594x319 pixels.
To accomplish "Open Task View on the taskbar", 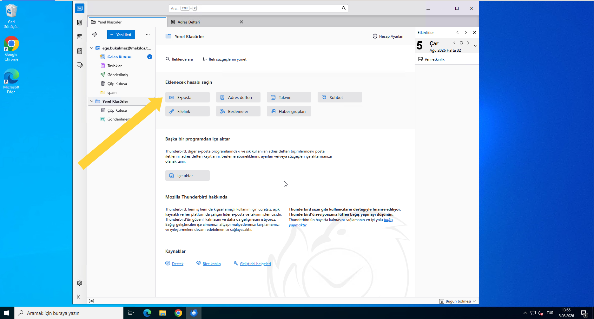I will pos(131,313).
